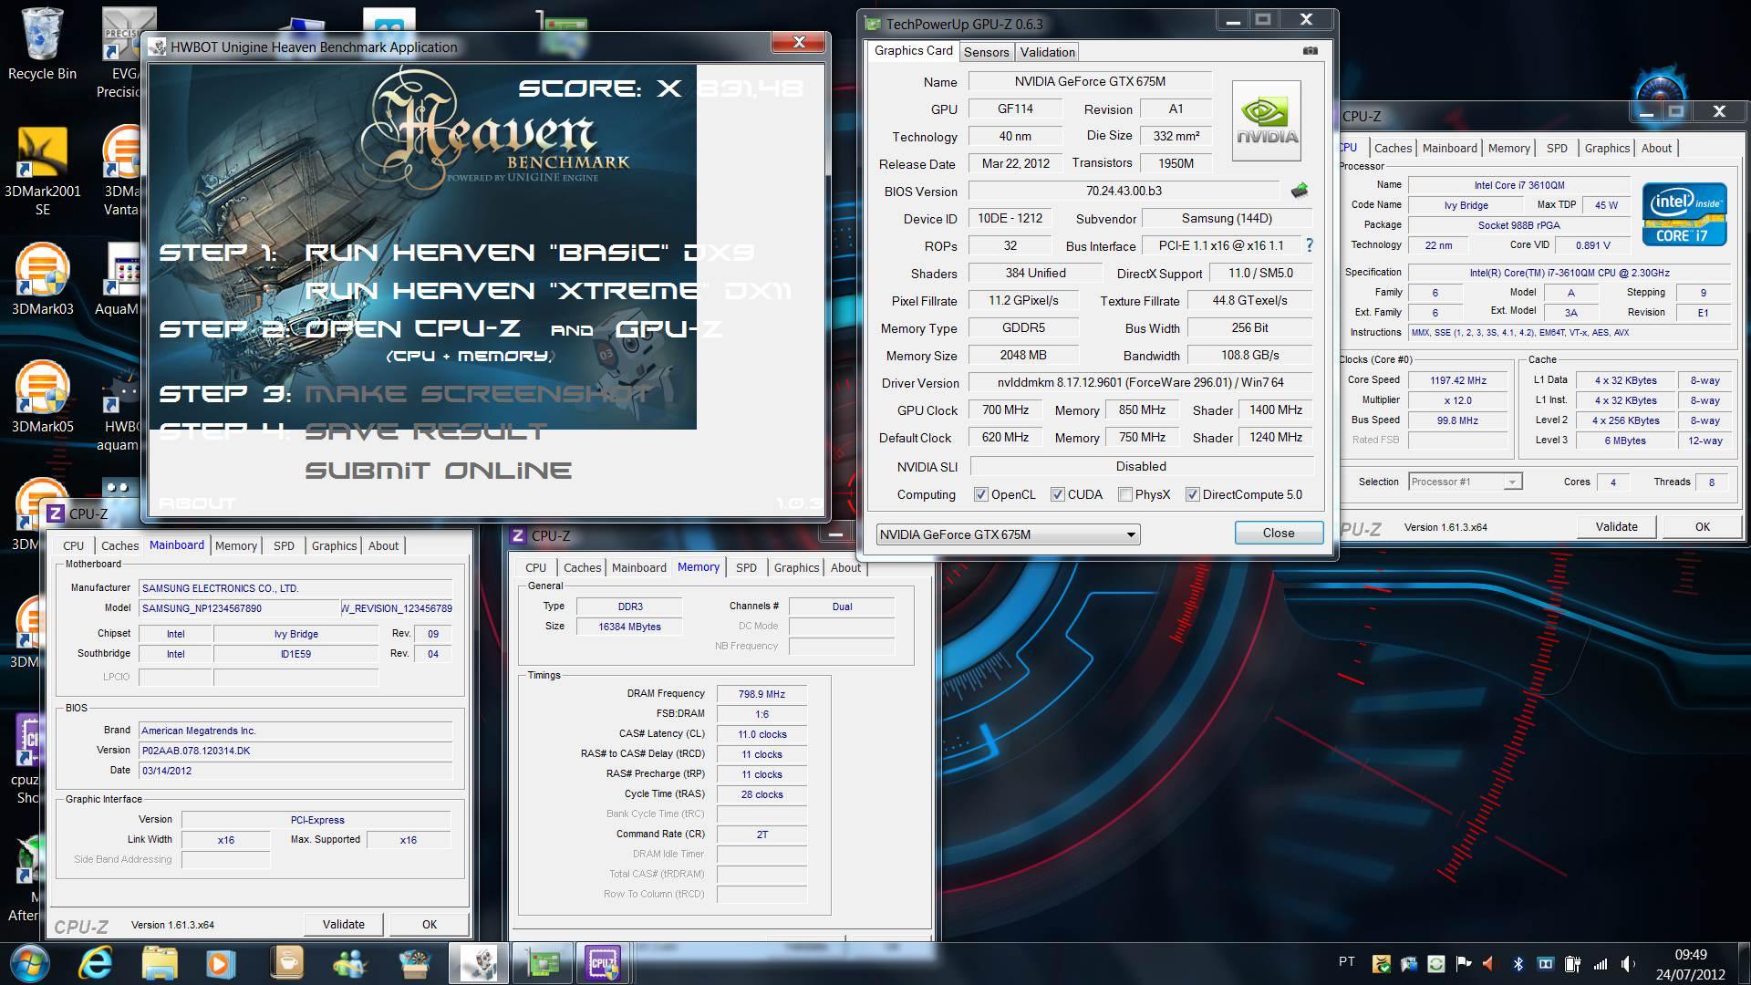Screen dimensions: 1751x985
Task: Click the motherboard Manufacturer SAMSUNG ELECTRONICS field
Action: coord(295,588)
